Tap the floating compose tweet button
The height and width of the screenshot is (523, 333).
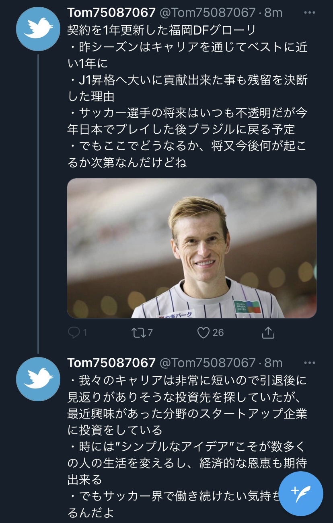pyautogui.click(x=301, y=494)
